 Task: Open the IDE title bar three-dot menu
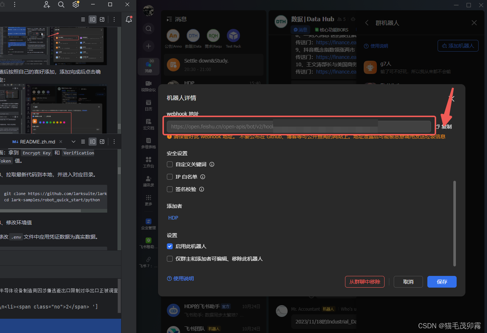15,4
